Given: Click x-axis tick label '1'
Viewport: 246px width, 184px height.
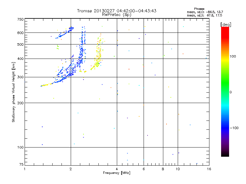Looking at the screenshot, I should (x=25, y=169).
